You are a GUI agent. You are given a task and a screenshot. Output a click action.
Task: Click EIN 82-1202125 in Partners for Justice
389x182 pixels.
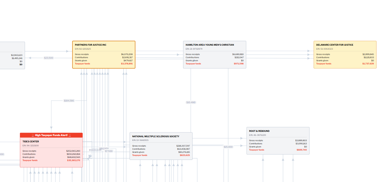[x=83, y=49]
